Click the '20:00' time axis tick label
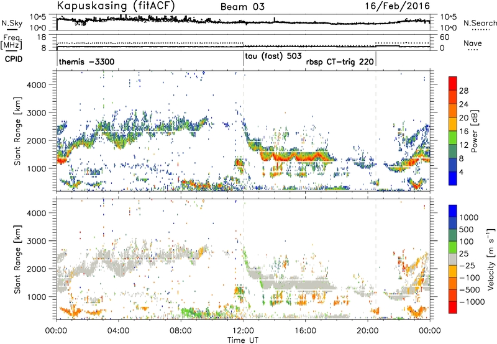 point(368,331)
